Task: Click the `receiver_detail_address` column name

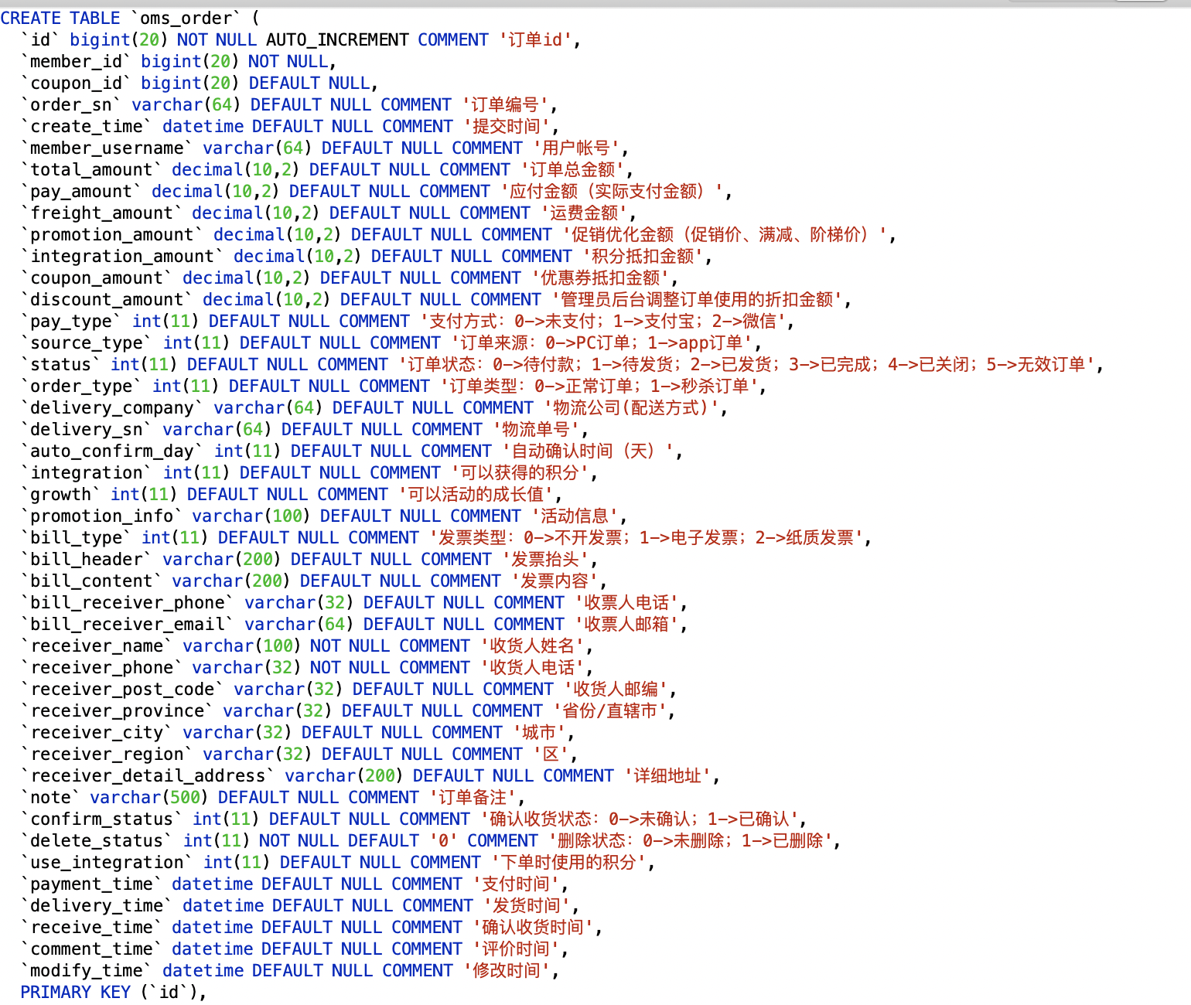Action: coord(148,775)
